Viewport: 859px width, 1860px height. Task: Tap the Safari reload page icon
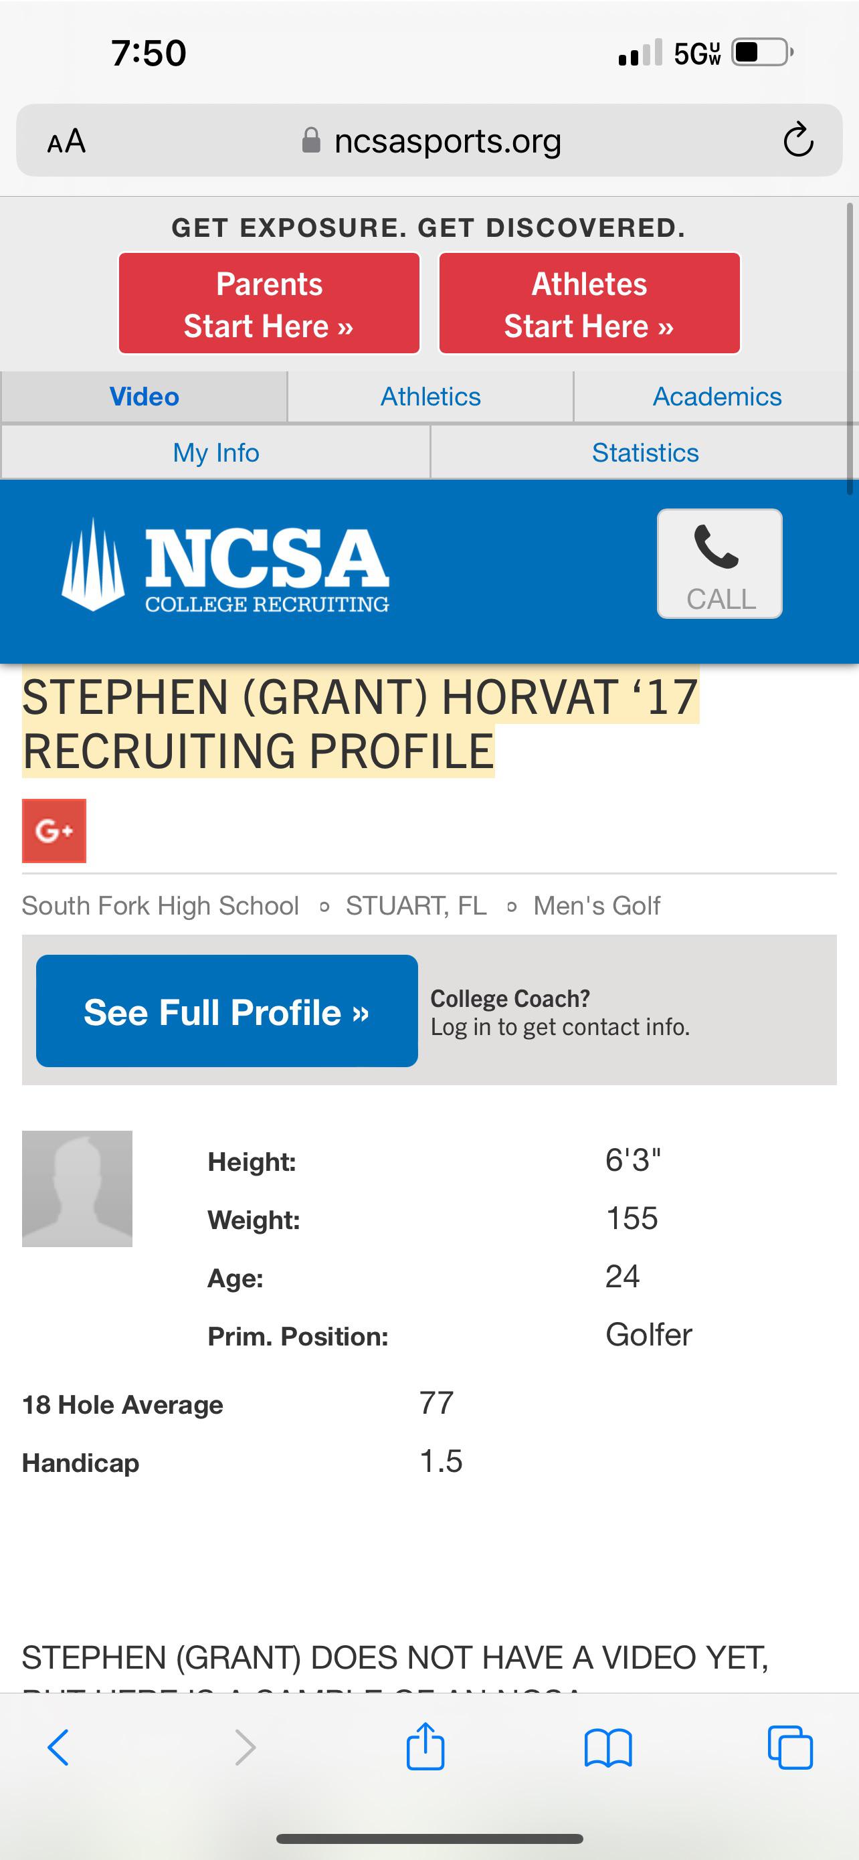tap(798, 140)
